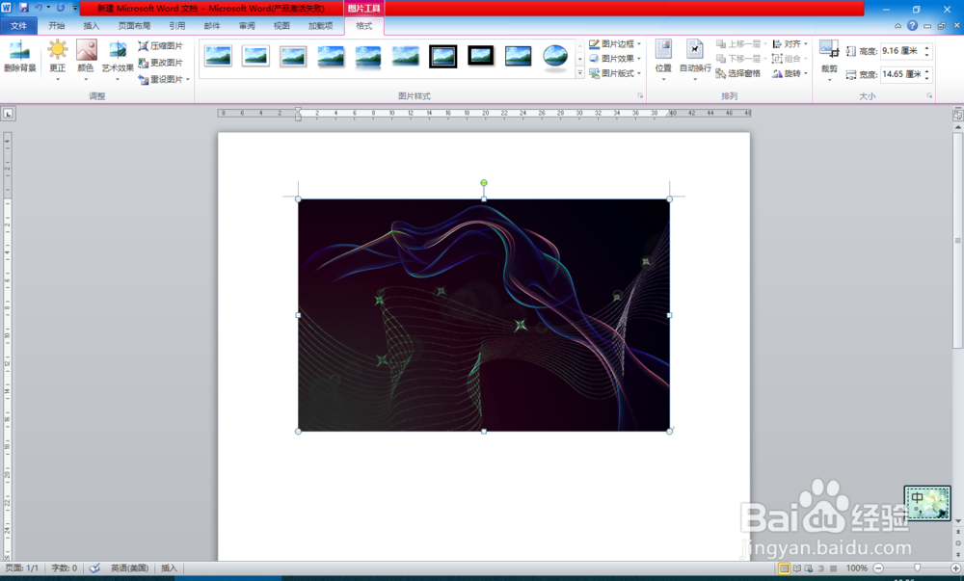Switch to the References (引用) tab

click(177, 26)
